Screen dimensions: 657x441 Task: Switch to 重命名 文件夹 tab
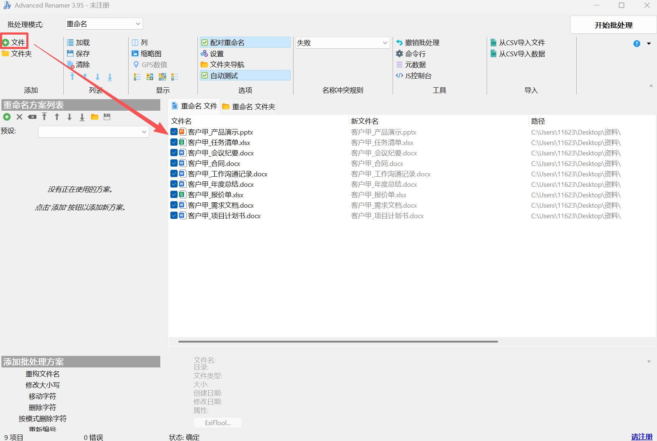pyautogui.click(x=249, y=107)
